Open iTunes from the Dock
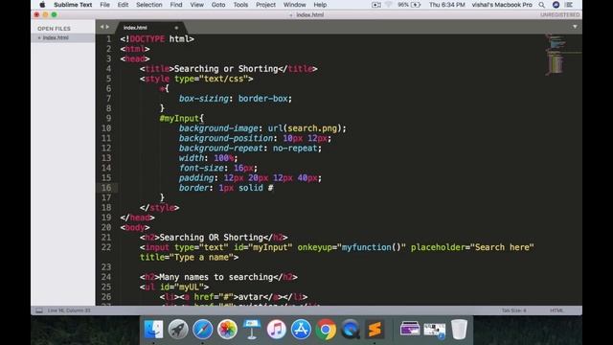Viewport: 613px width, 345px height. [277, 329]
